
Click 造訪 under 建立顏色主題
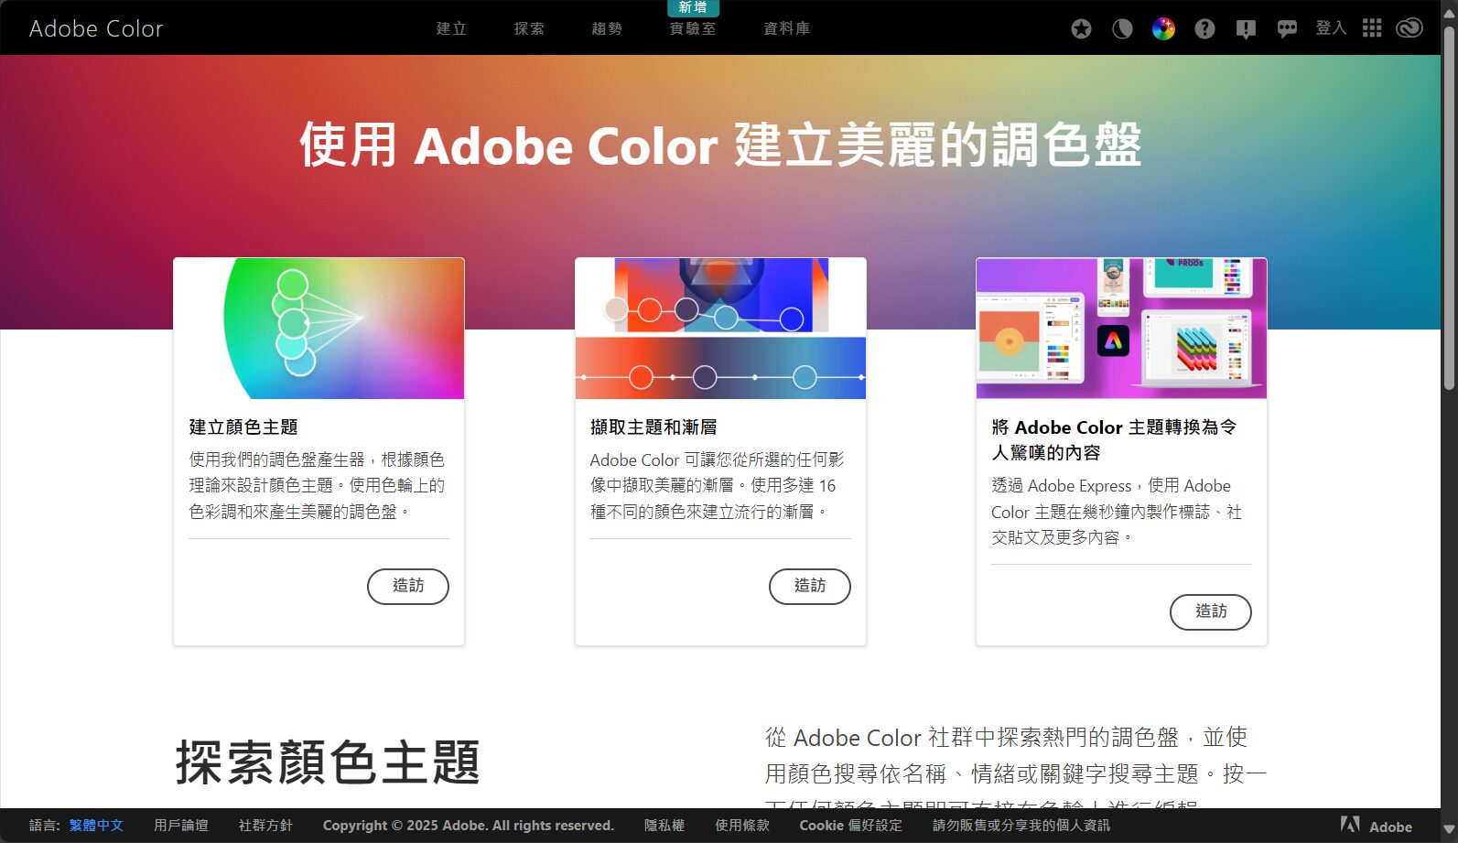(408, 586)
